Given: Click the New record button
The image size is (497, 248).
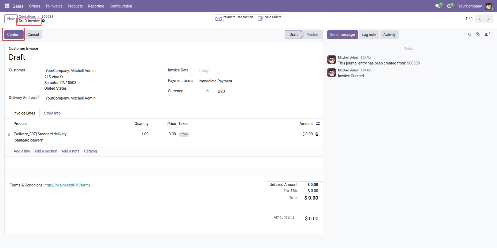Looking at the screenshot, I should (11, 19).
